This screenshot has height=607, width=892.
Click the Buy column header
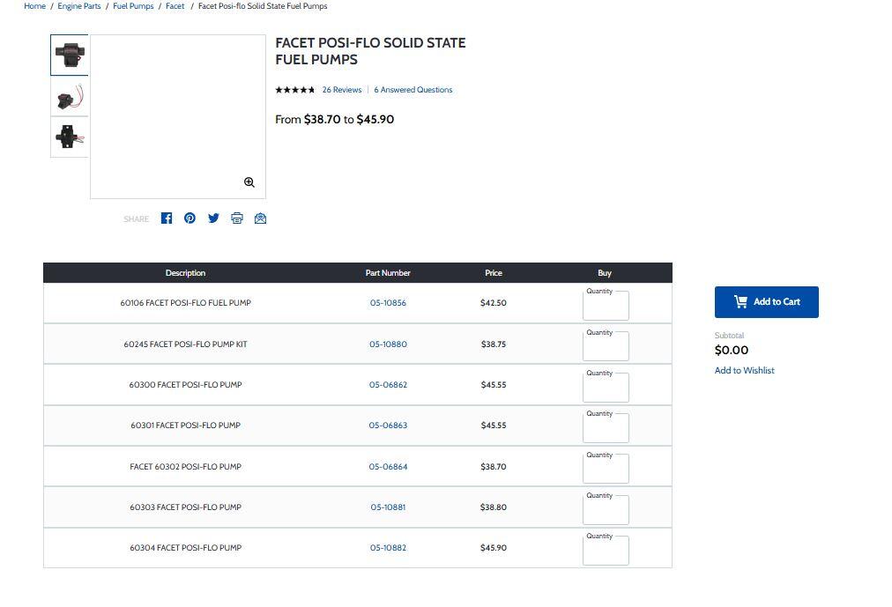[604, 273]
